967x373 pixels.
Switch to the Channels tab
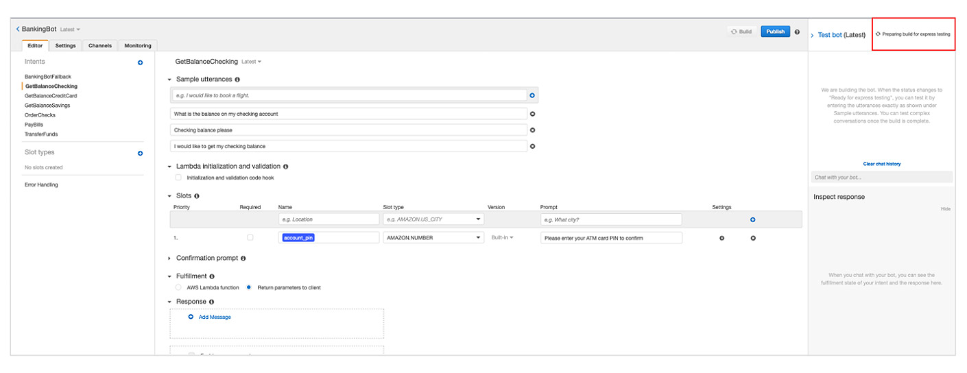click(100, 46)
